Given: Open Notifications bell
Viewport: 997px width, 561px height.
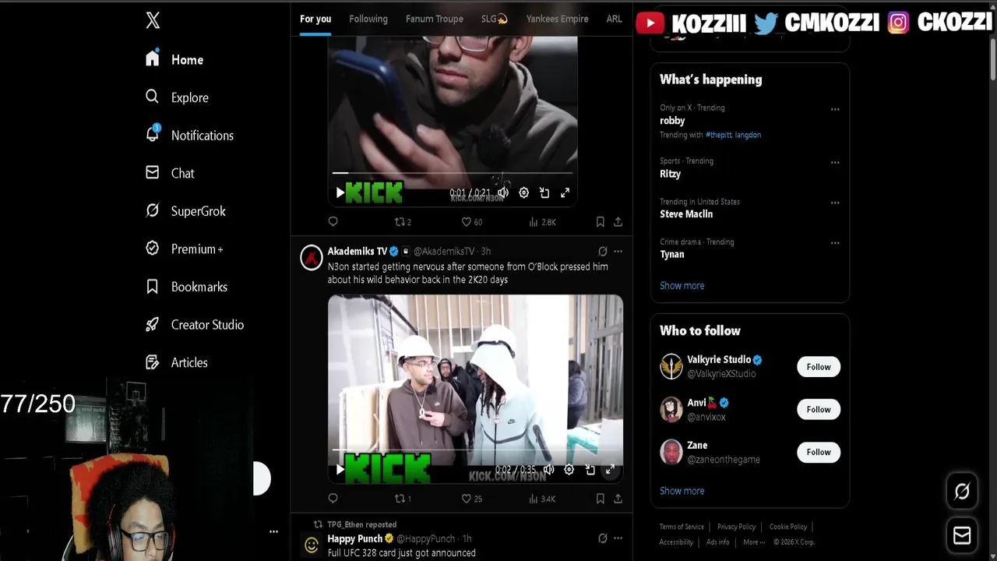Looking at the screenshot, I should 189,136.
